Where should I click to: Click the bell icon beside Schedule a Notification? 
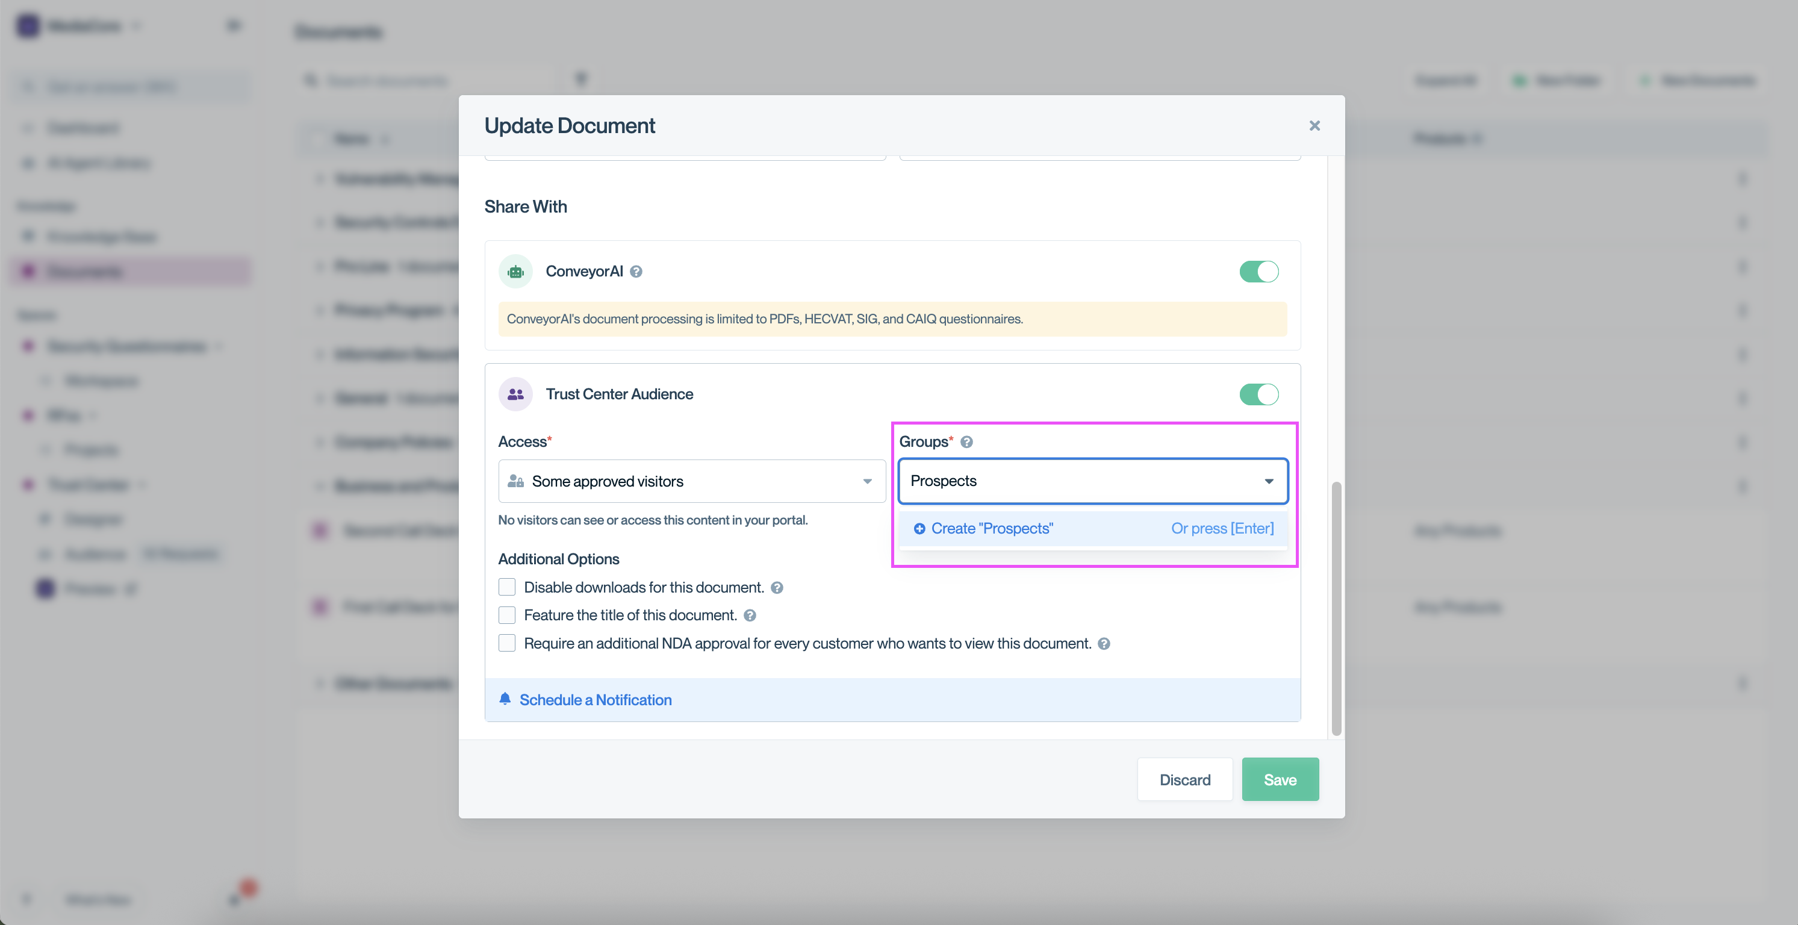pos(505,699)
